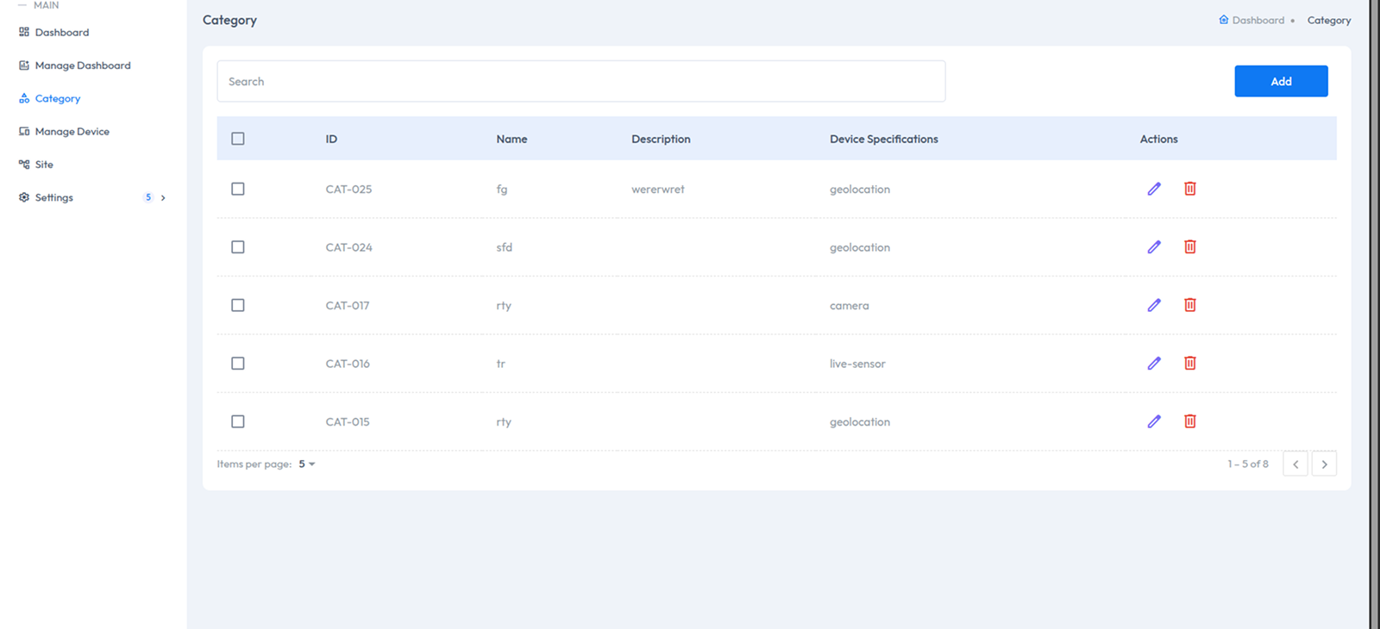The image size is (1380, 629).
Task: Click the 'camera' specification cell
Action: pos(850,306)
